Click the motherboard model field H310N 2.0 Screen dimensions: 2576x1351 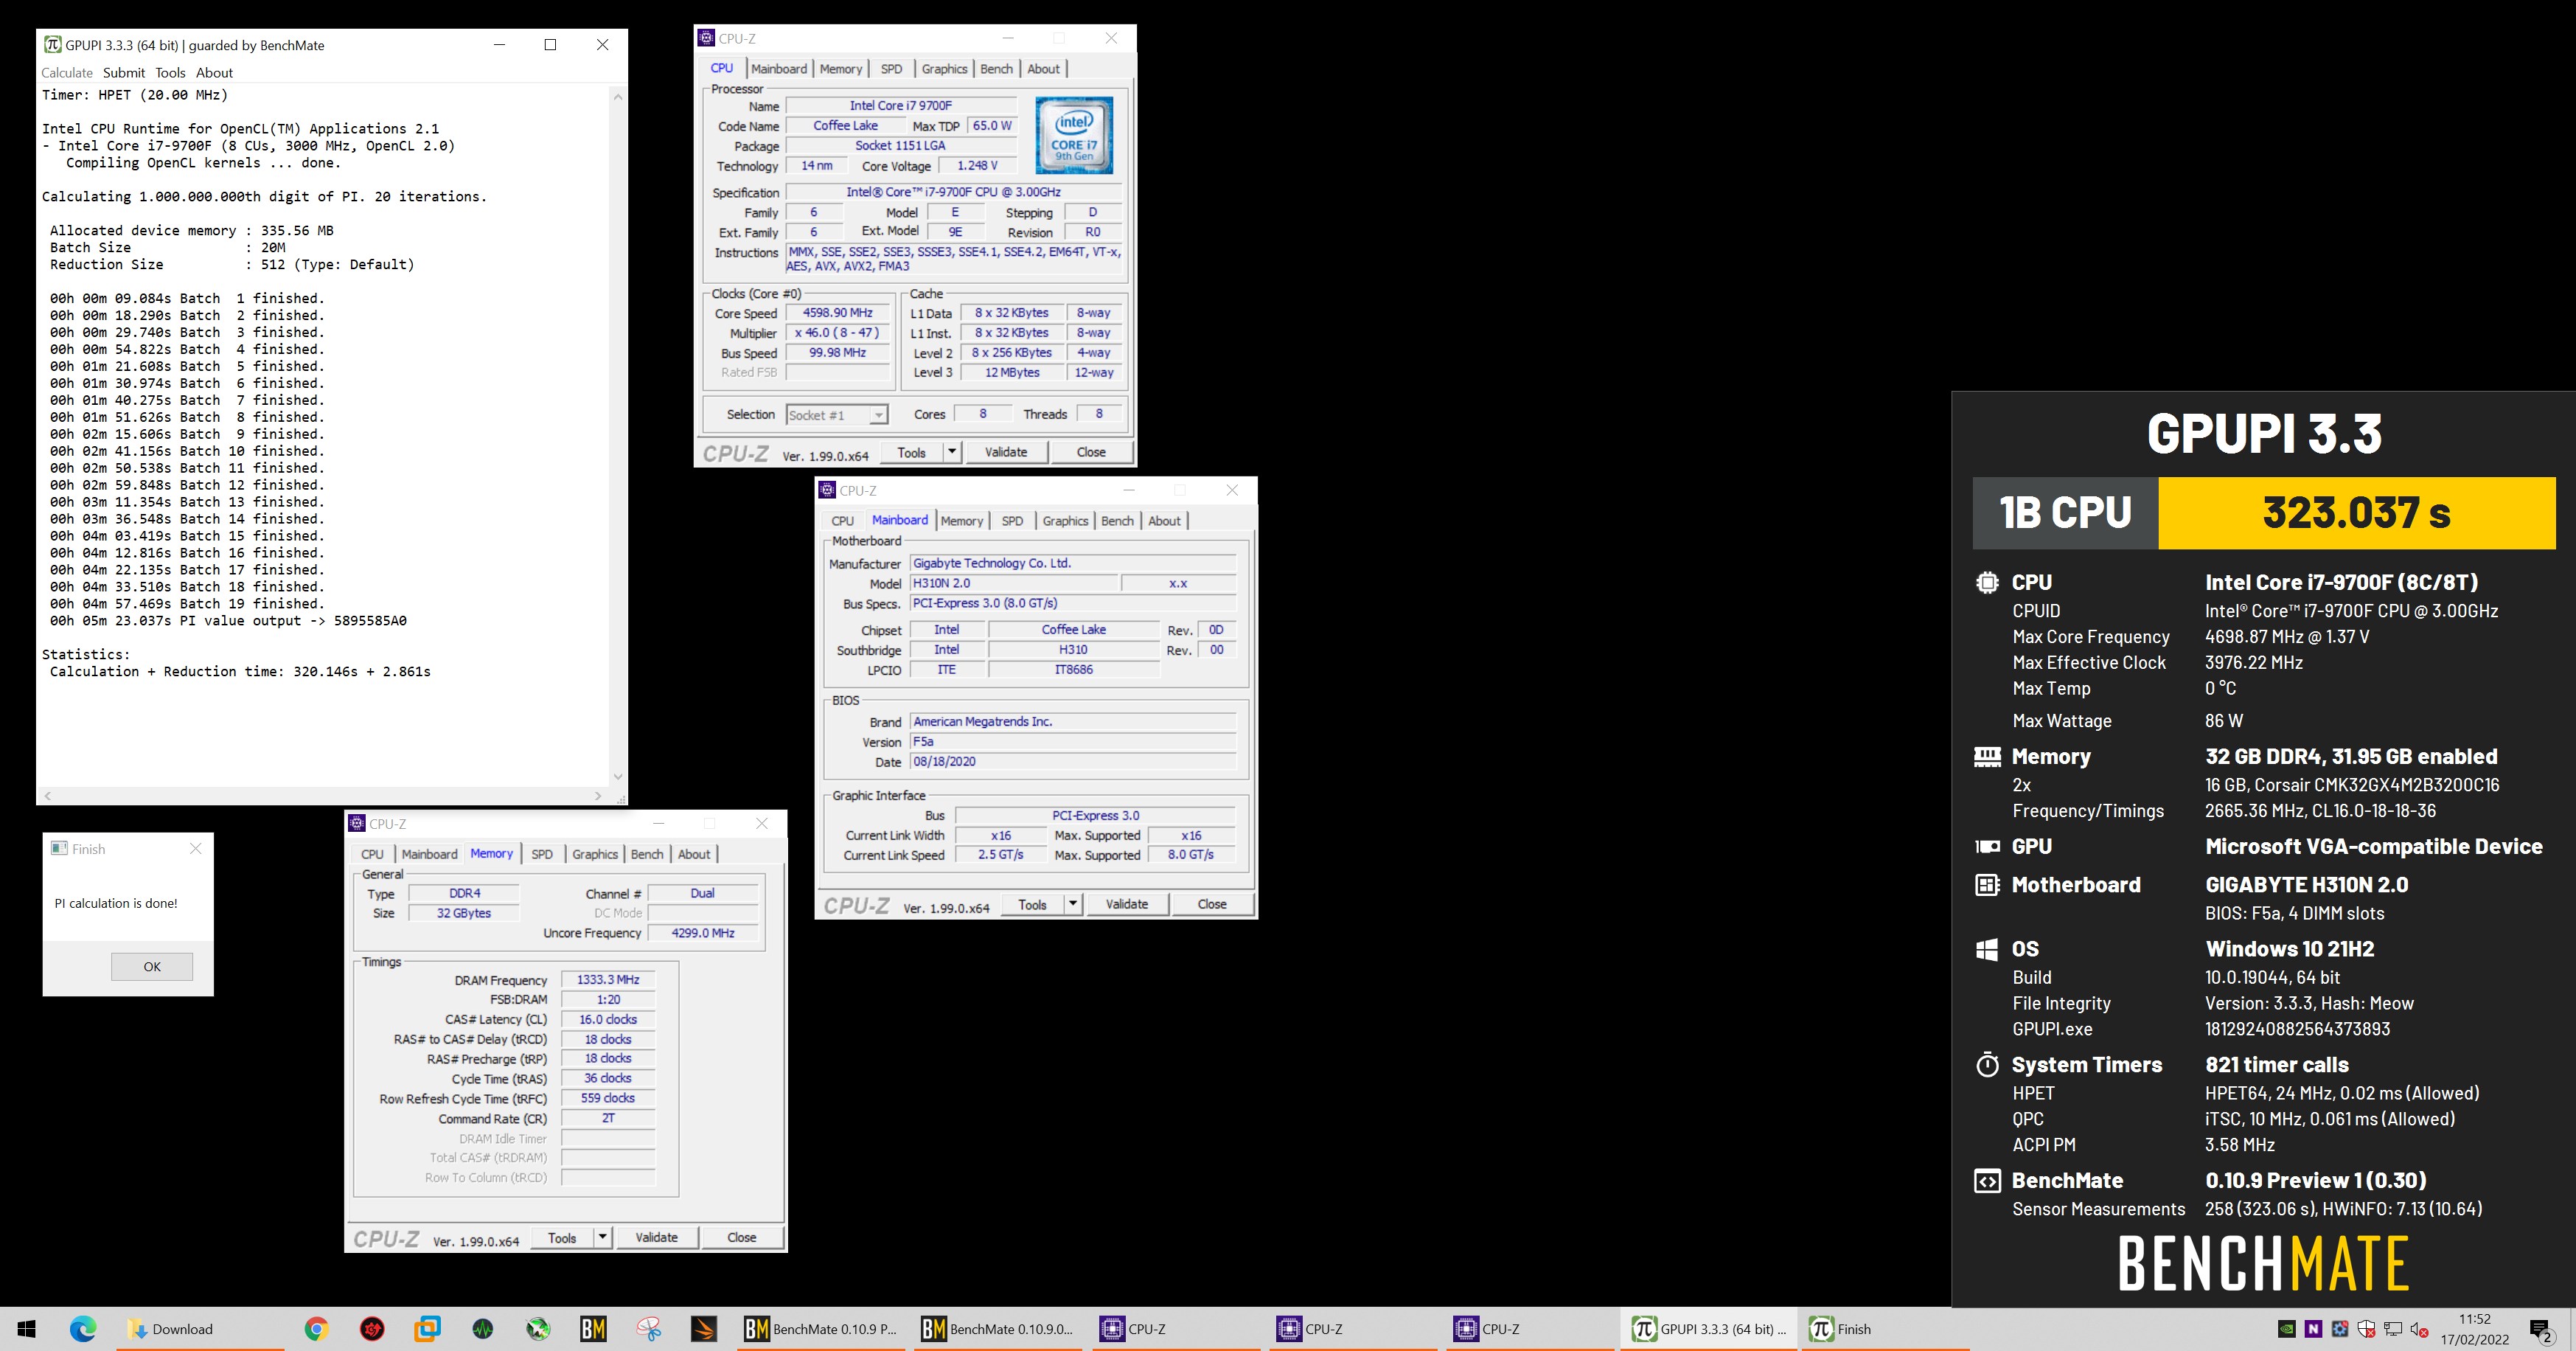tap(1013, 583)
